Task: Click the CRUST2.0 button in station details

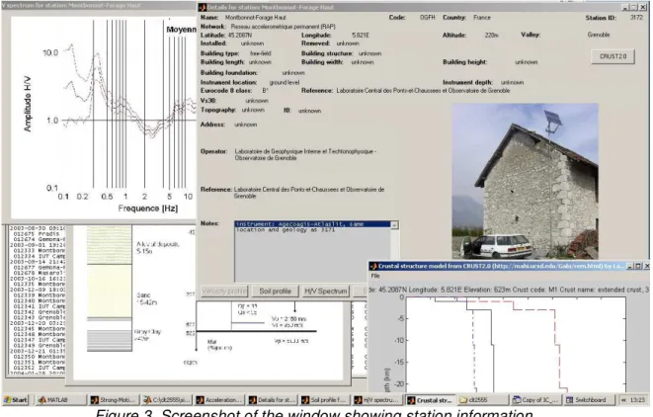Action: [x=612, y=56]
